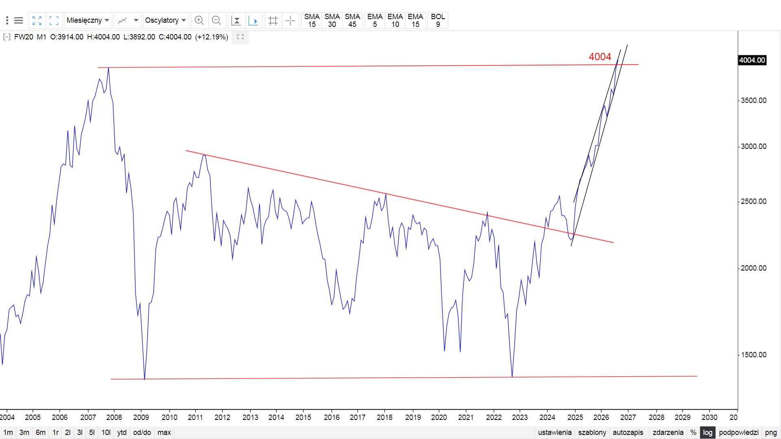The height and width of the screenshot is (439, 781).
Task: Click the 2009 label on time axis
Action: point(141,417)
